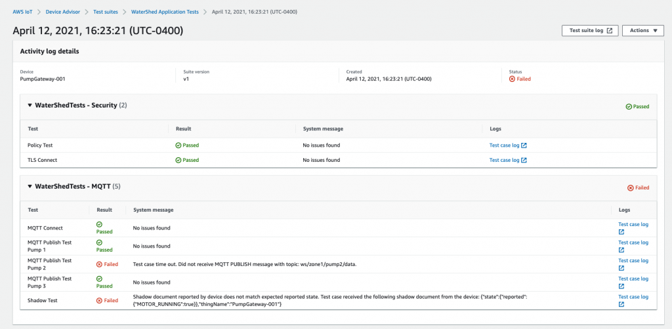
Task: Click external link icon in MQTT Connect row
Action: (621, 232)
